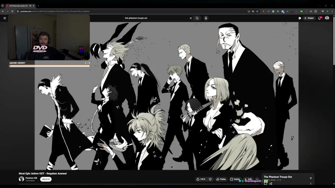Open the media control music-note icon

coord(323,11)
